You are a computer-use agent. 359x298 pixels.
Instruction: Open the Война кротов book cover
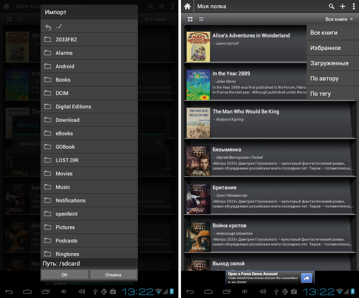pyautogui.click(x=198, y=237)
